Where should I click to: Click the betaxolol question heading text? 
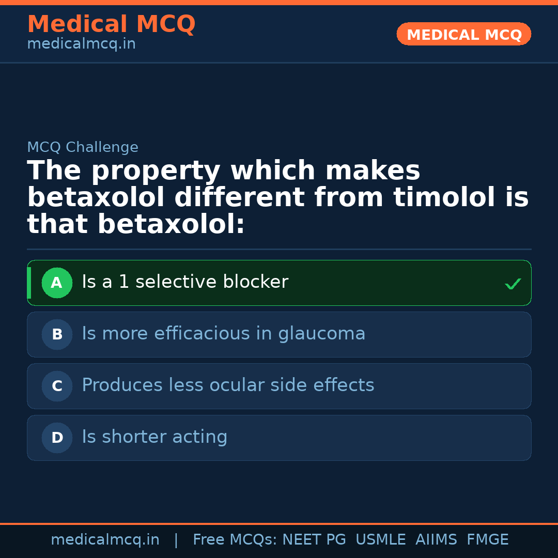277,198
